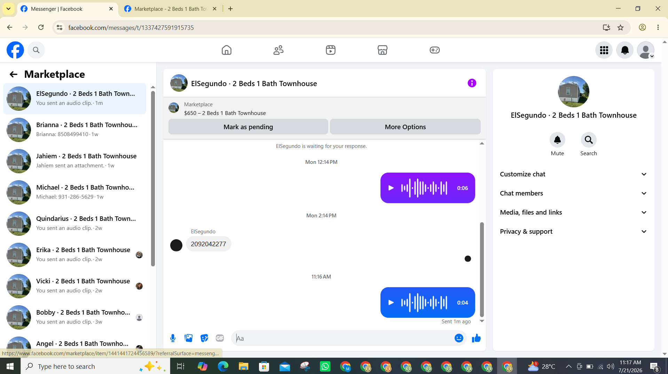Open the account profile avatar menu
Image resolution: width=668 pixels, height=374 pixels.
pos(646,50)
